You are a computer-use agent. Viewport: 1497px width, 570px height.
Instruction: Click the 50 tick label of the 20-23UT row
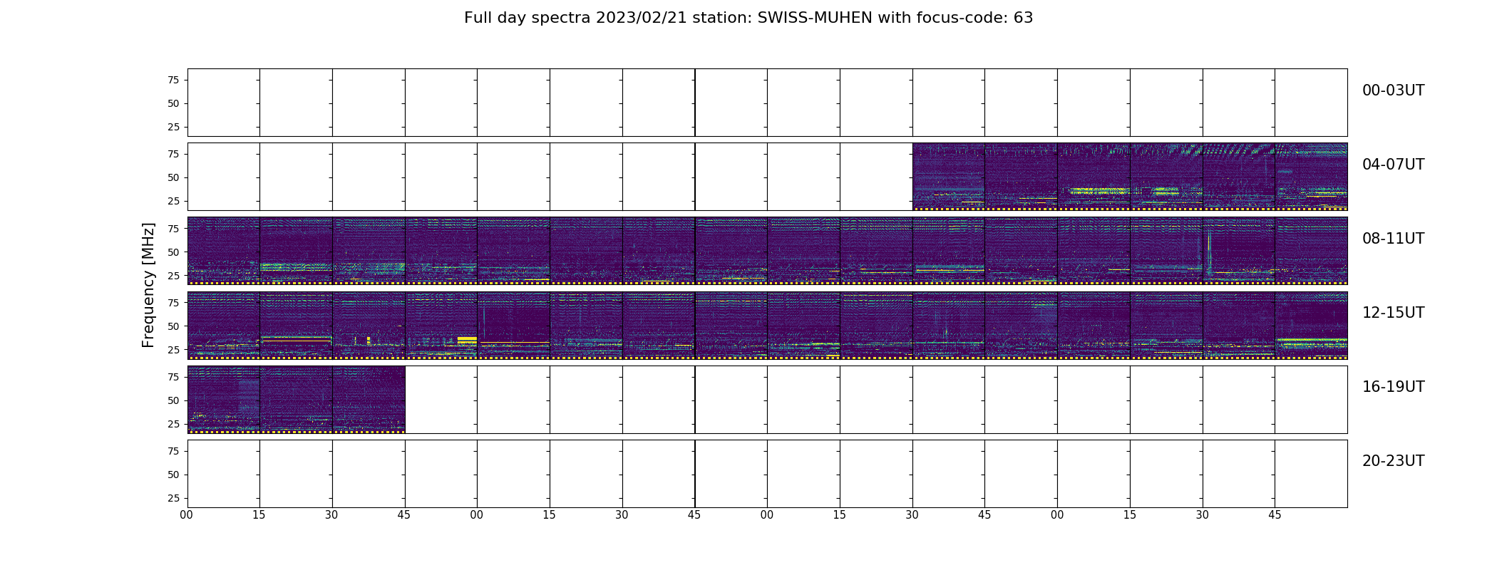coord(173,475)
